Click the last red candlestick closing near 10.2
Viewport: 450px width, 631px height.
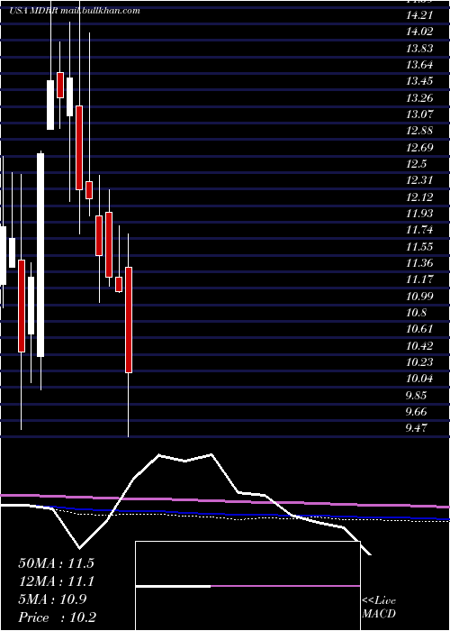(x=129, y=320)
